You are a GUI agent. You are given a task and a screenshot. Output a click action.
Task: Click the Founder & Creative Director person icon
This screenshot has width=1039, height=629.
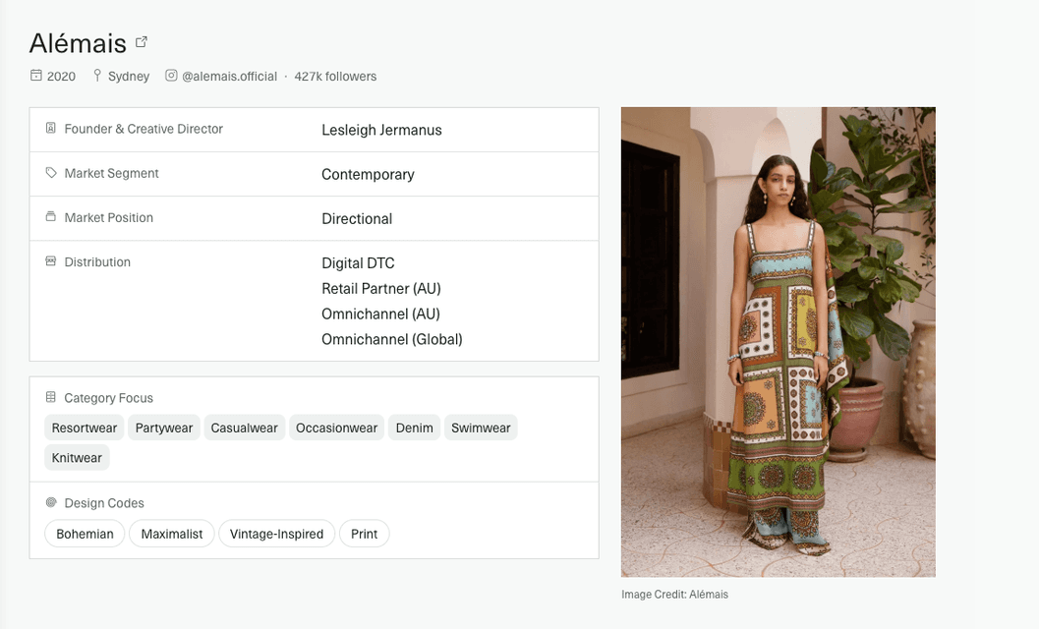point(51,129)
